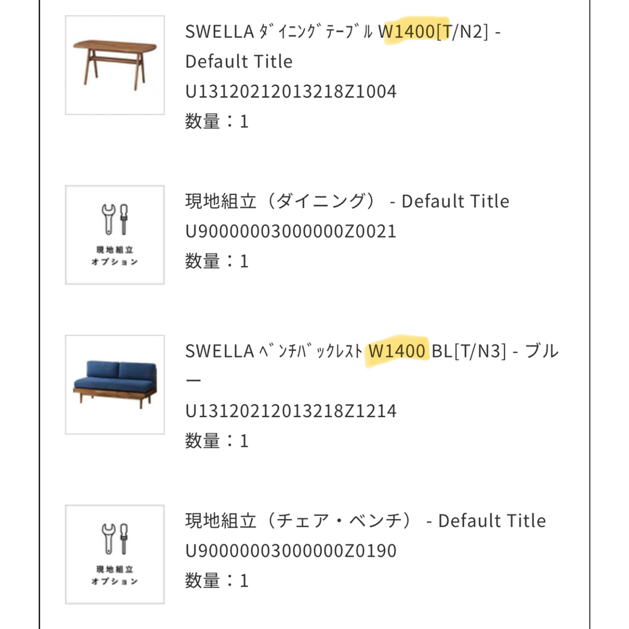This screenshot has width=629, height=629.
Task: Click the wrench icon for chair bench assembly
Action: tap(108, 539)
